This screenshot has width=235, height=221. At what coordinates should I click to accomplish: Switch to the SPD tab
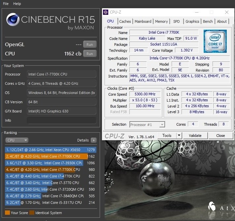[x=176, y=21]
